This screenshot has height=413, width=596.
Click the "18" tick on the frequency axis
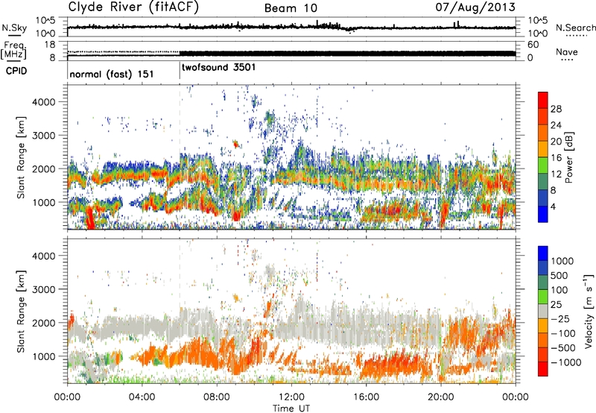(x=50, y=45)
